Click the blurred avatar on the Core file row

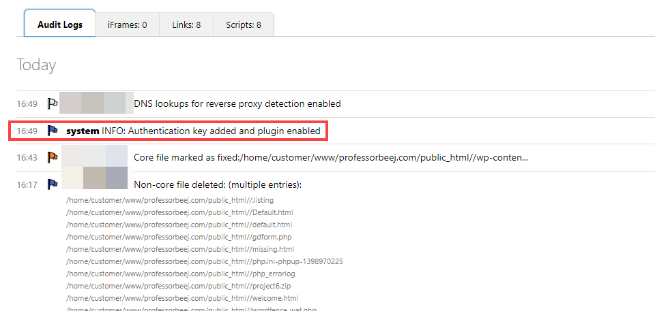coord(94,156)
